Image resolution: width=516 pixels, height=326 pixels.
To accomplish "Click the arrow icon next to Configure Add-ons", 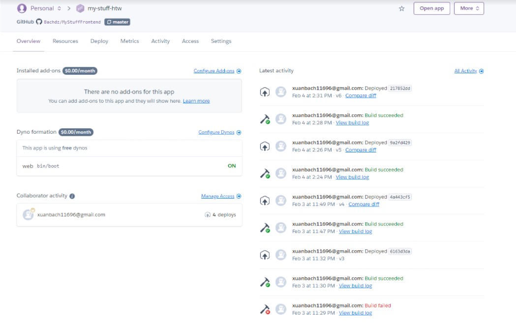I will [x=239, y=71].
